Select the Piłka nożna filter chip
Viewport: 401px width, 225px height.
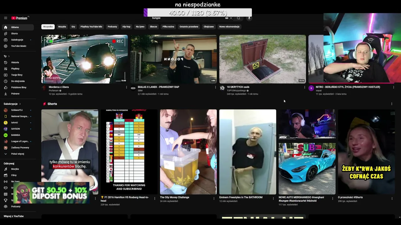168,27
